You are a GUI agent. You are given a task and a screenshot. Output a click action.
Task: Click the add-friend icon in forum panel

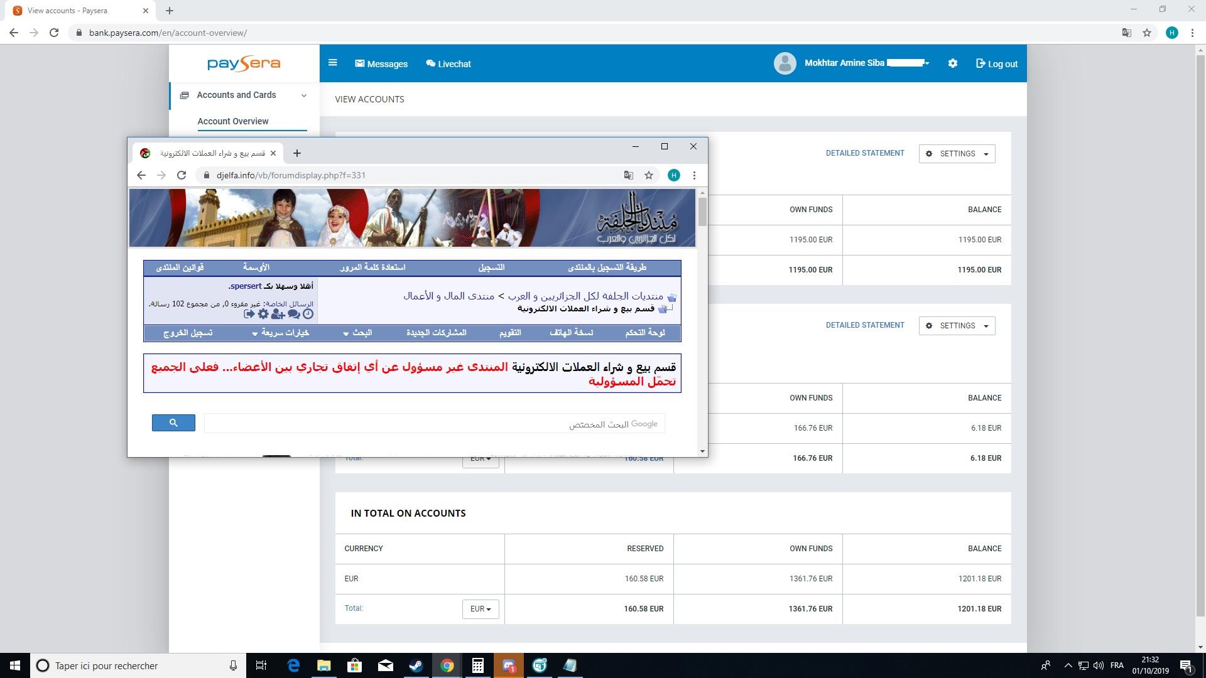(x=278, y=314)
